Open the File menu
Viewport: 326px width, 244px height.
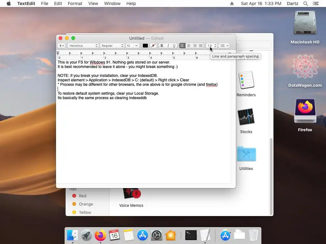coord(45,3)
